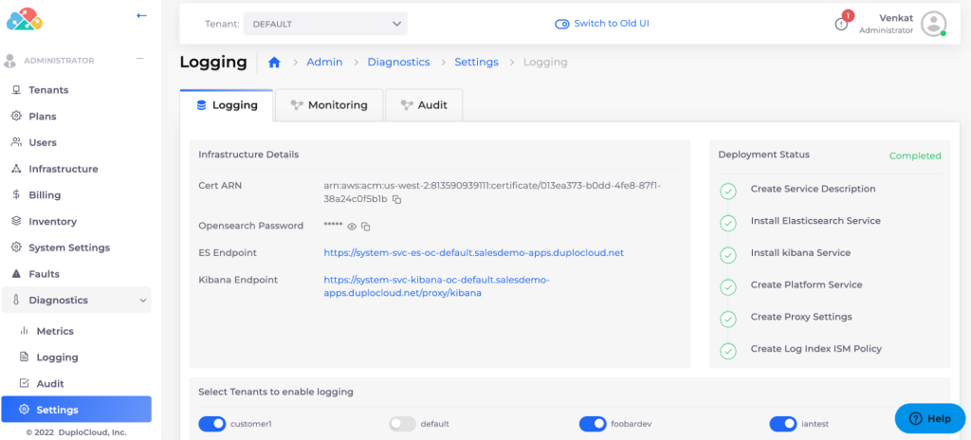Open the ES Endpoint link
This screenshot has width=971, height=440.
(x=473, y=253)
